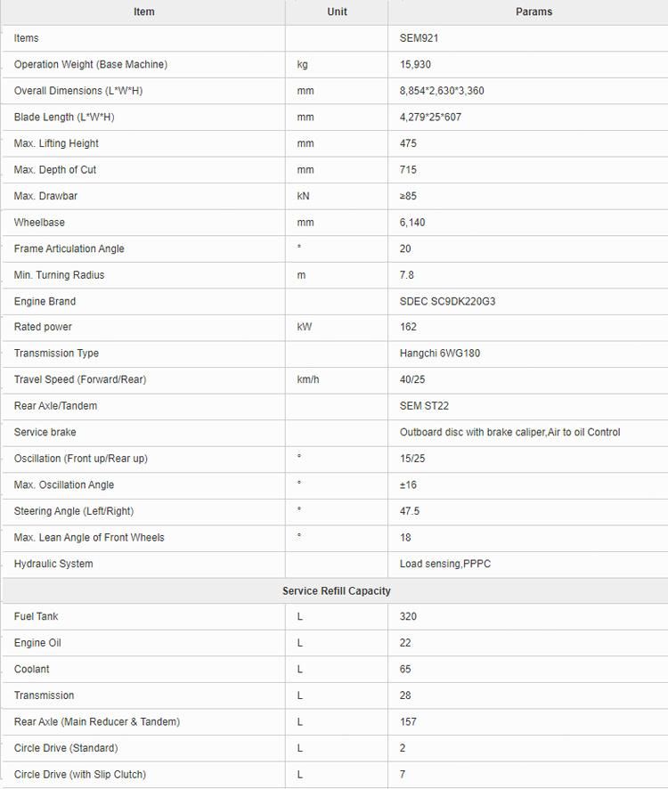Select the Fuel Tank value 320
Image resolution: width=668 pixels, height=789 pixels.
[x=408, y=616]
